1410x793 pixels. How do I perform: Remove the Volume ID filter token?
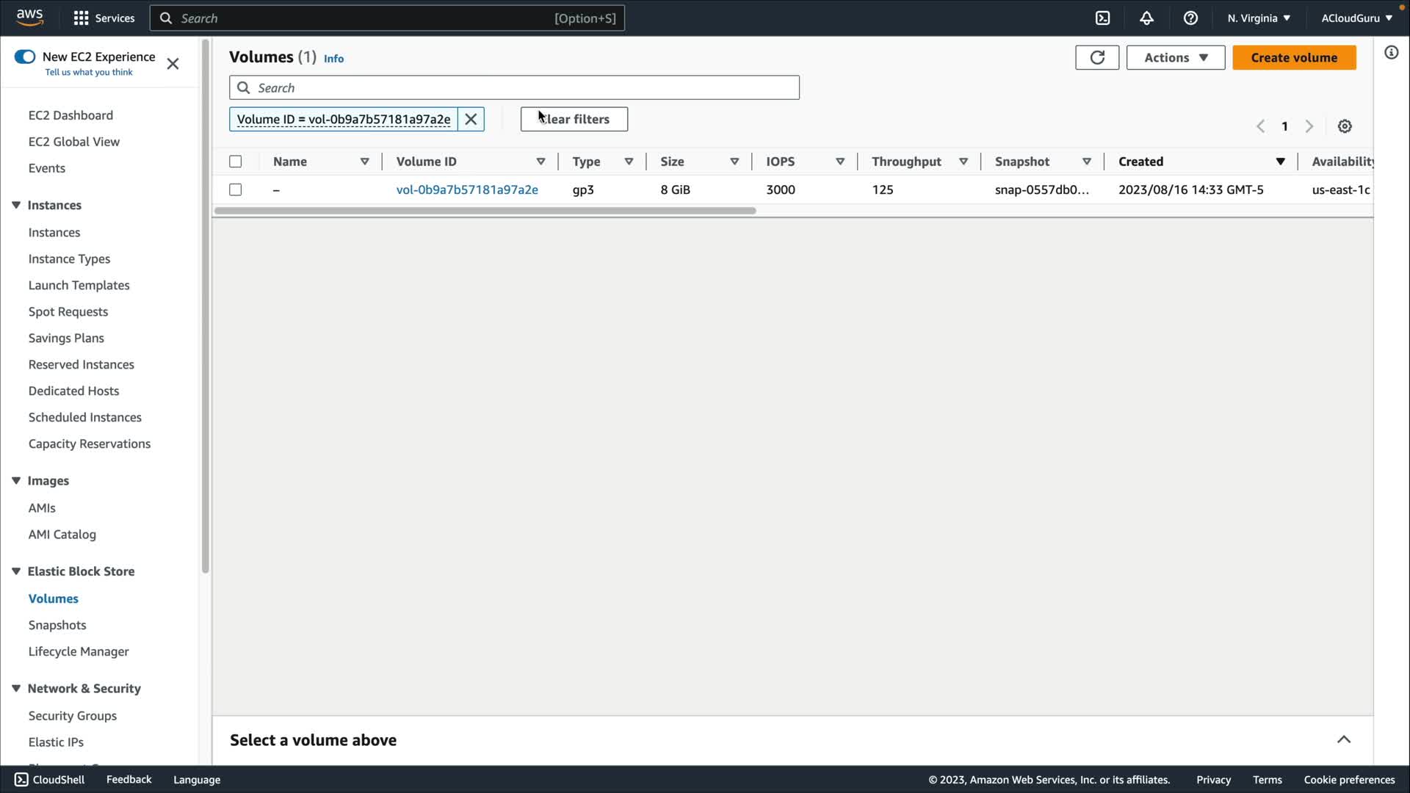471,119
